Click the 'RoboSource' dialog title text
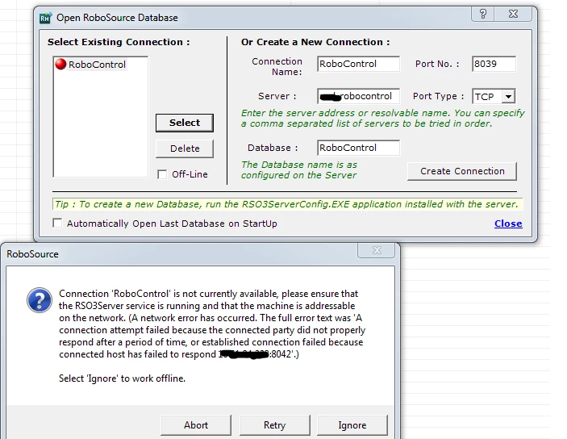The height and width of the screenshot is (439, 567). click(x=32, y=254)
